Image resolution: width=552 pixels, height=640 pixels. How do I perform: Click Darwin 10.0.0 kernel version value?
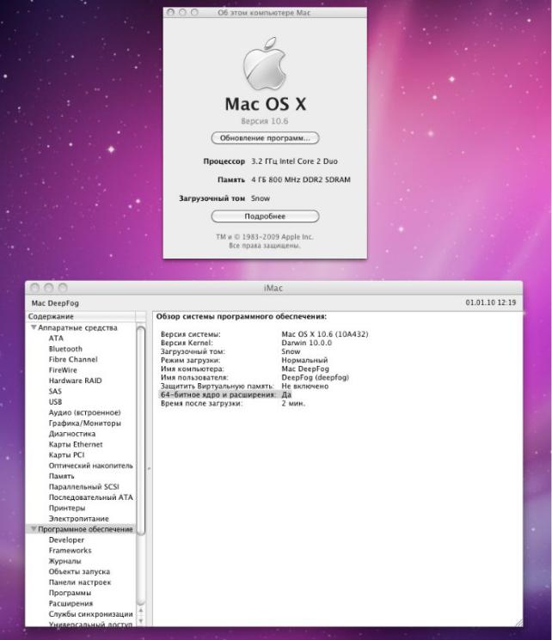point(306,343)
